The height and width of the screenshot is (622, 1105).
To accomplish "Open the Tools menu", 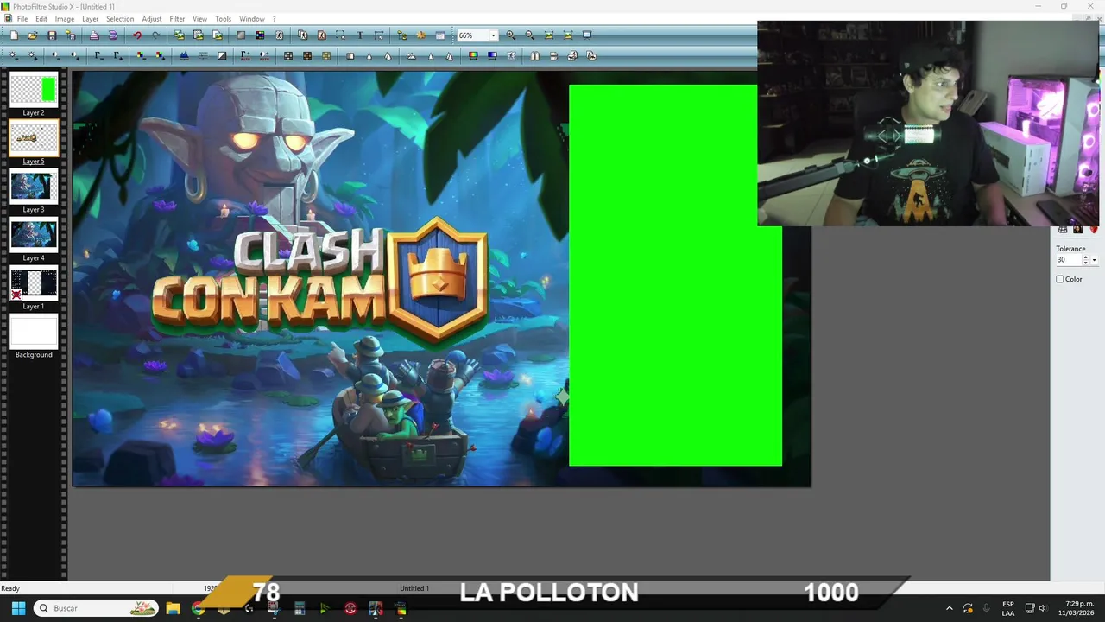I will pyautogui.click(x=223, y=19).
